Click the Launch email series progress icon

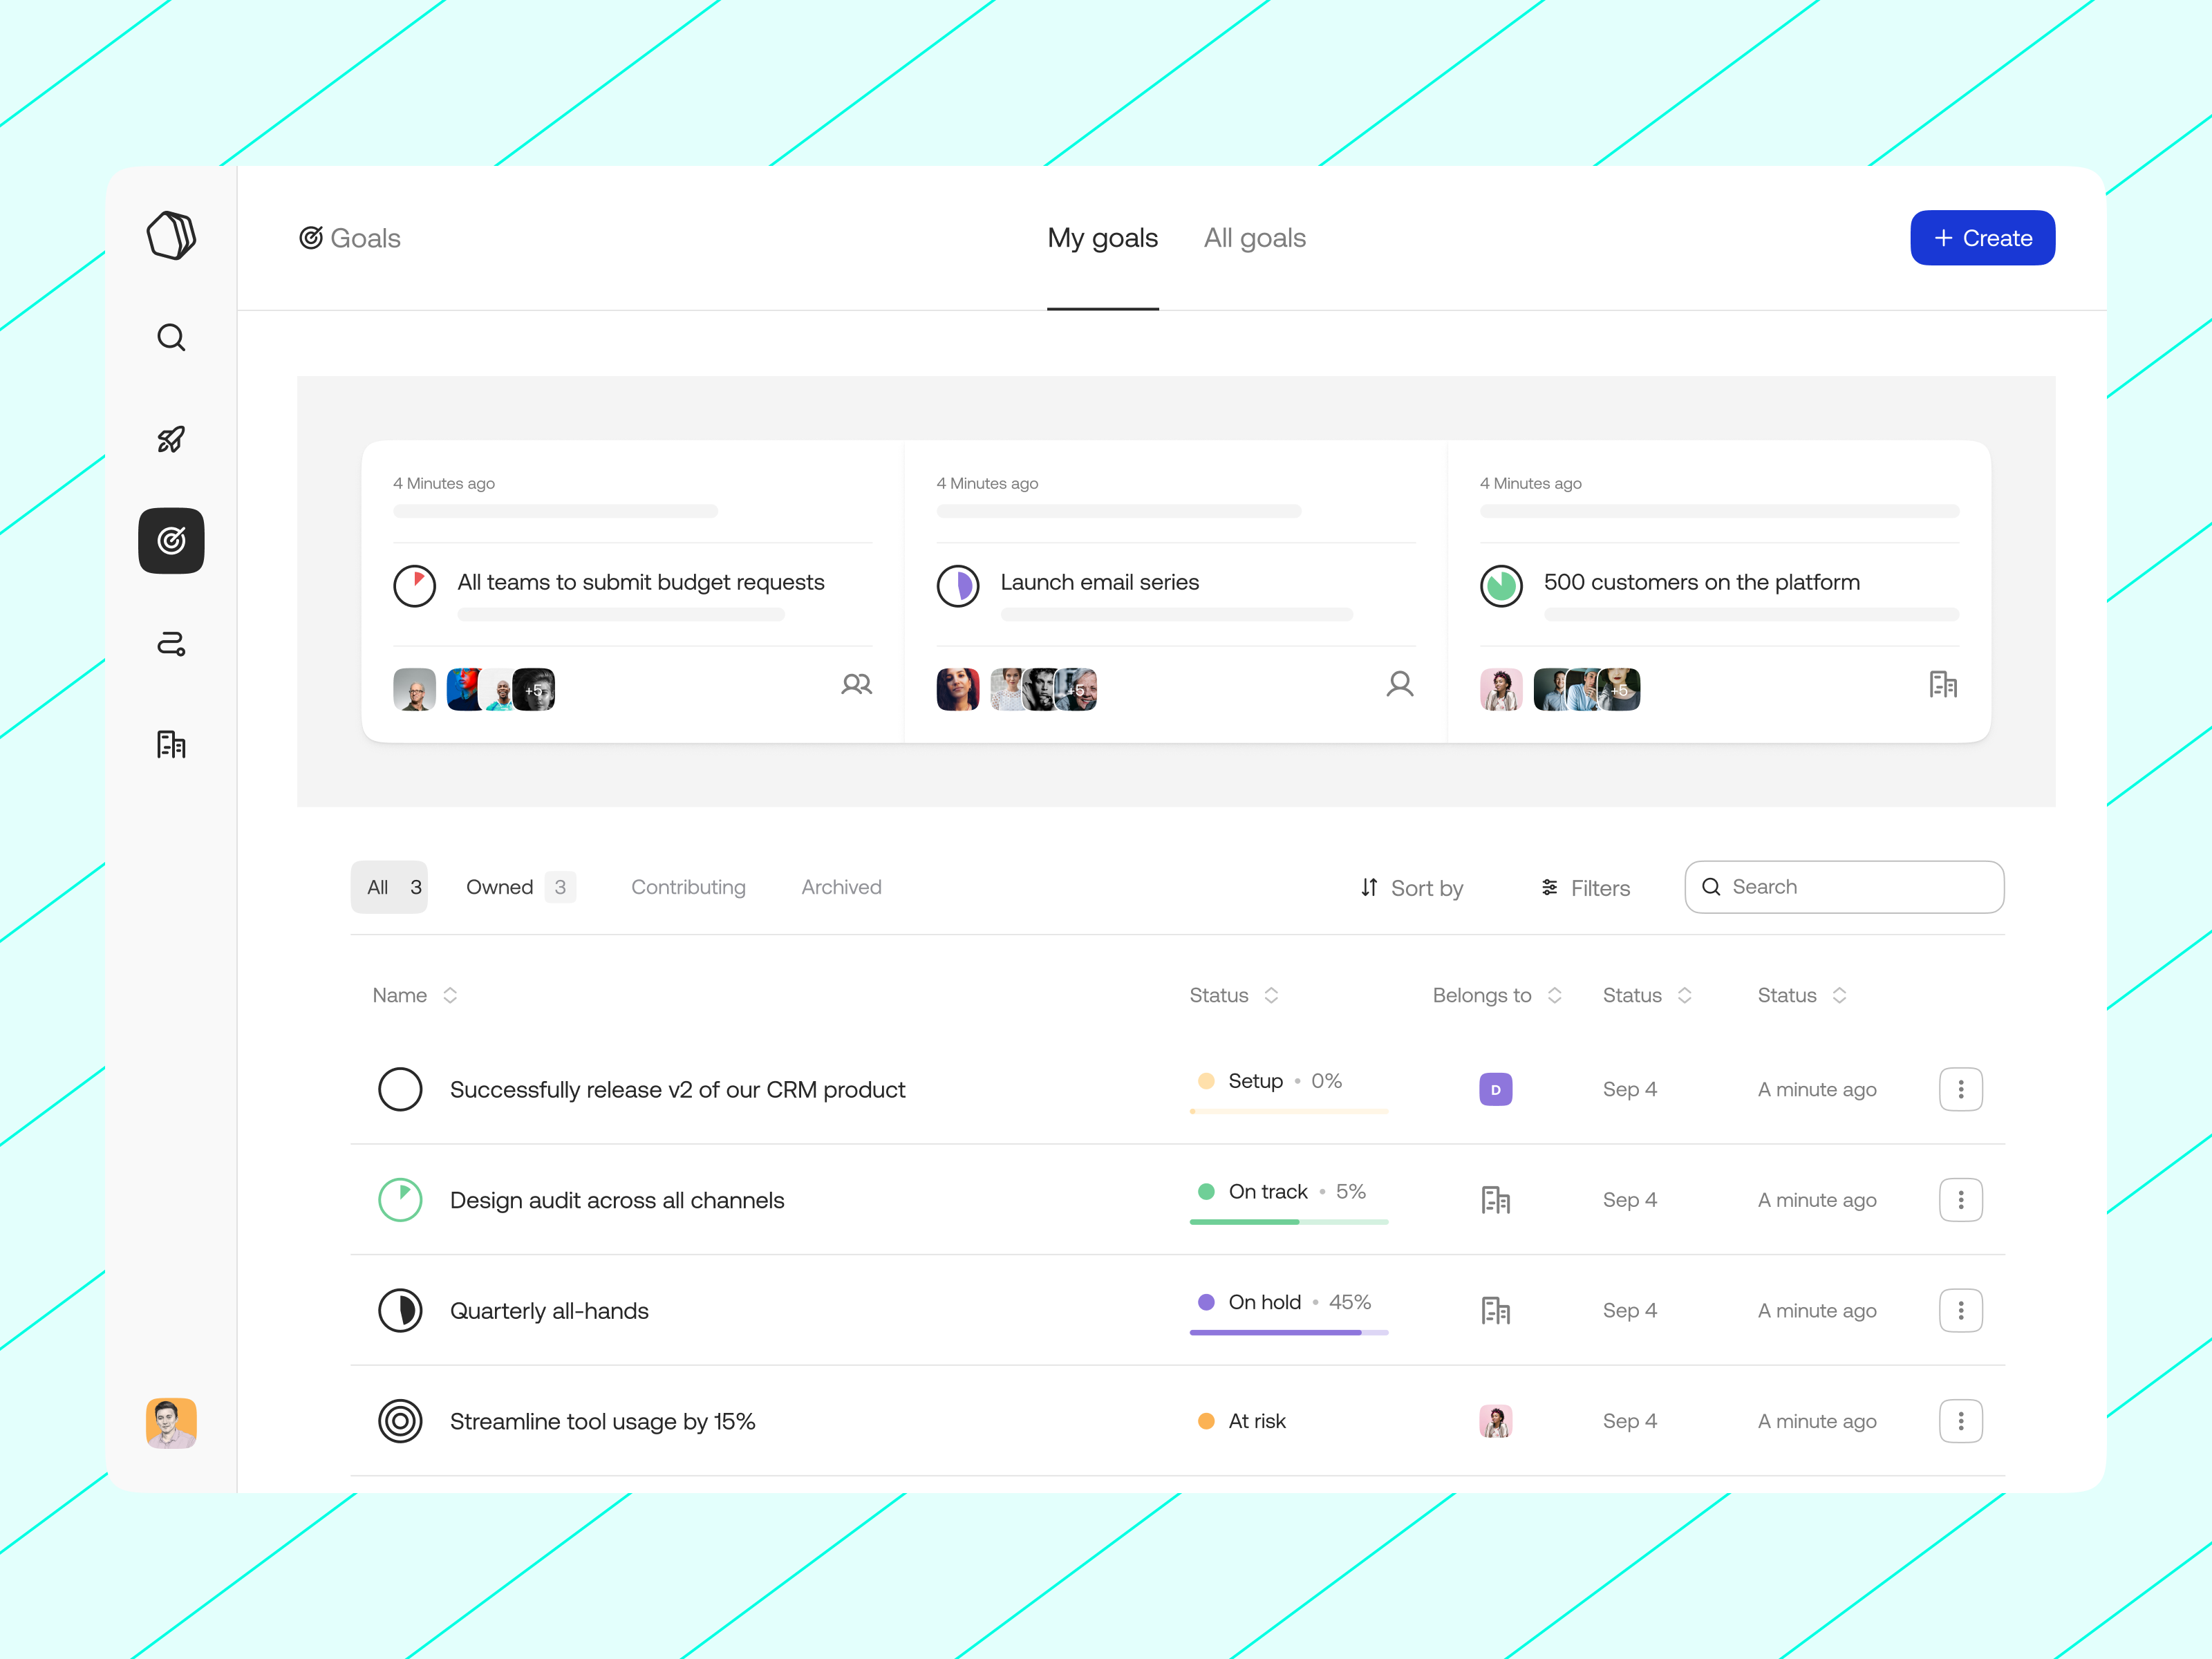(x=957, y=586)
